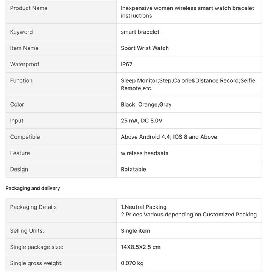Select the 'Sport Wrist Watch' value
265x272 pixels.
(x=145, y=48)
